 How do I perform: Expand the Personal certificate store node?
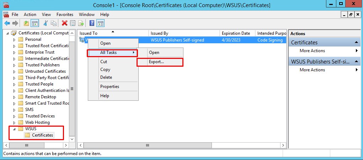coord(15,39)
